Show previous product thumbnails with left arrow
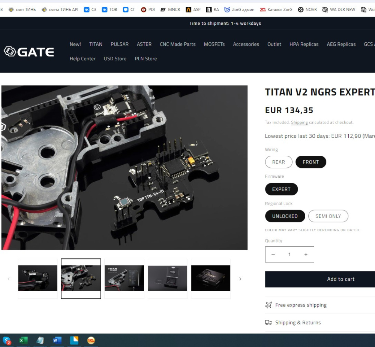 pos(9,279)
